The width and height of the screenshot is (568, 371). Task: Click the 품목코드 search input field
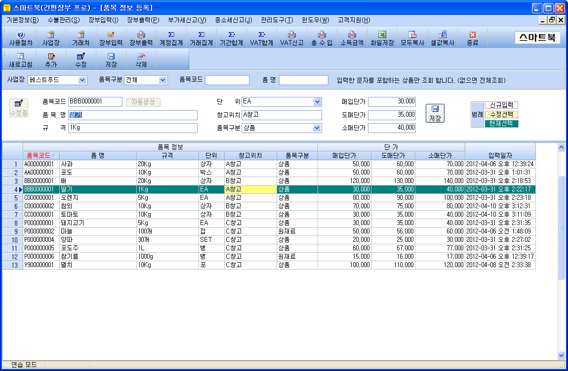pos(227,80)
